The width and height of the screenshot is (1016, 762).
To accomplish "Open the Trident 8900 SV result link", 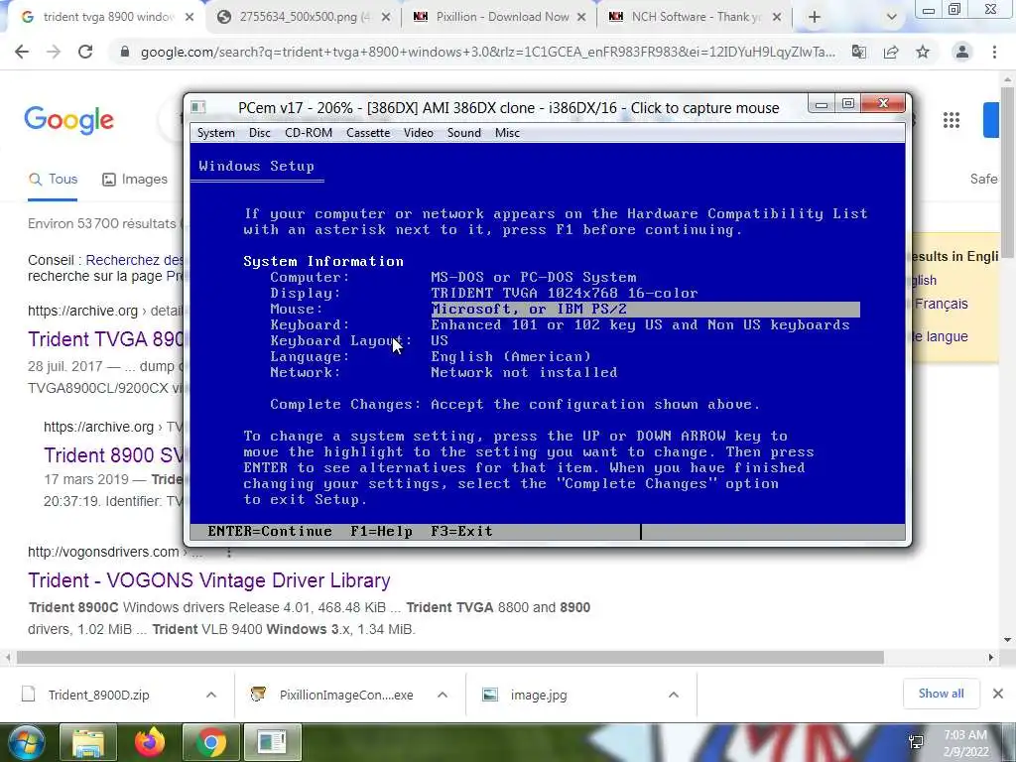I will coord(113,454).
